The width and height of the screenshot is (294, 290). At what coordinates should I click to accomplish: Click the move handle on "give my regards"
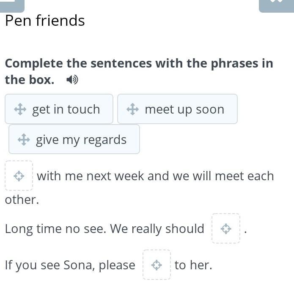(x=24, y=139)
